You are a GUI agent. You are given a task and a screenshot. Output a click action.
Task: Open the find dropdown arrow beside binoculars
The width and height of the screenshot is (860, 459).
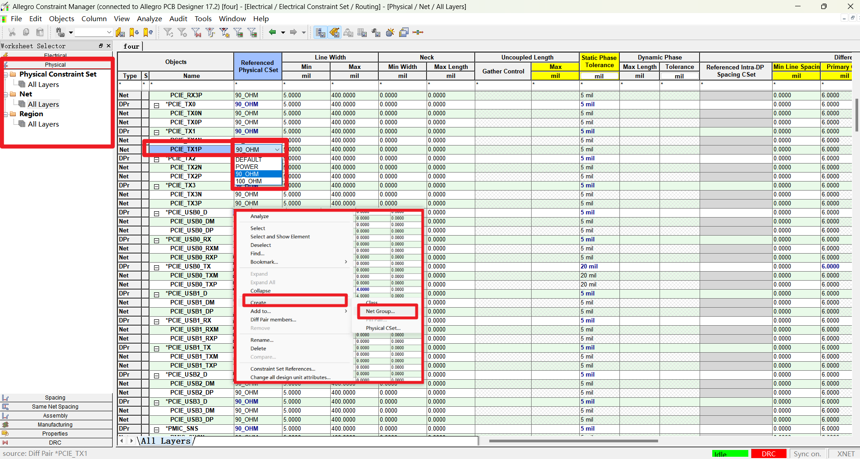(71, 32)
